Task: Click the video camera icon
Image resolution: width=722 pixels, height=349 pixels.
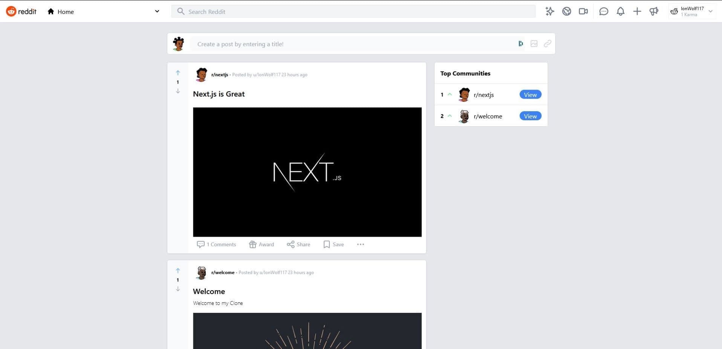Action: (x=583, y=11)
